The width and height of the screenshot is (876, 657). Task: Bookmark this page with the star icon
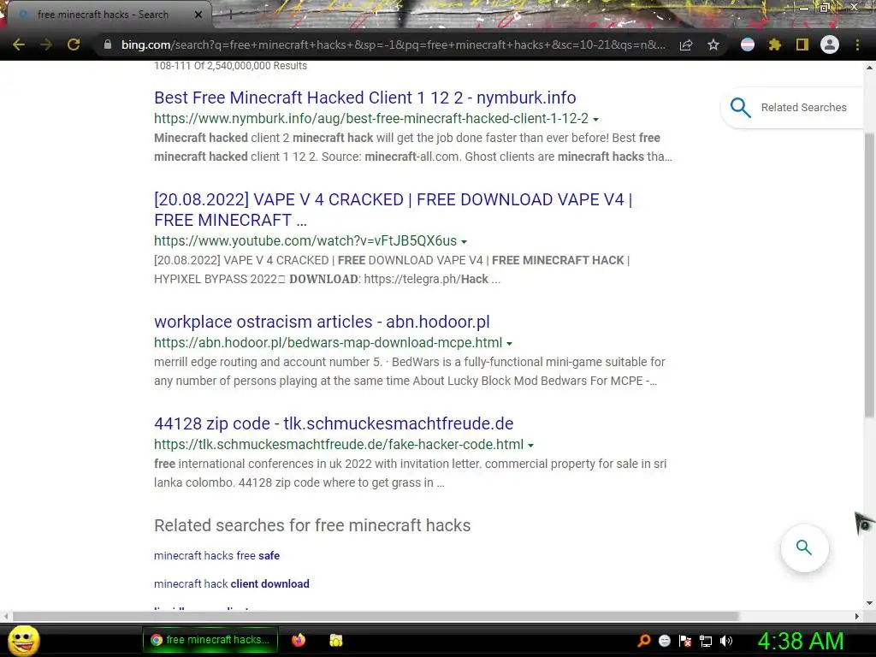(x=713, y=44)
